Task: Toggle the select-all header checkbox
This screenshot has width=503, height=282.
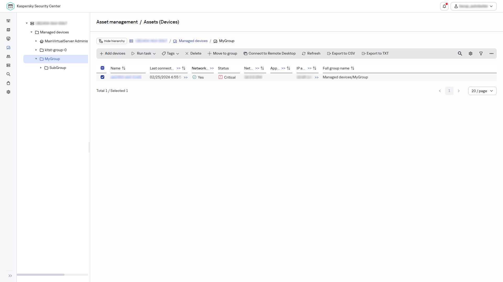Action: [x=102, y=68]
